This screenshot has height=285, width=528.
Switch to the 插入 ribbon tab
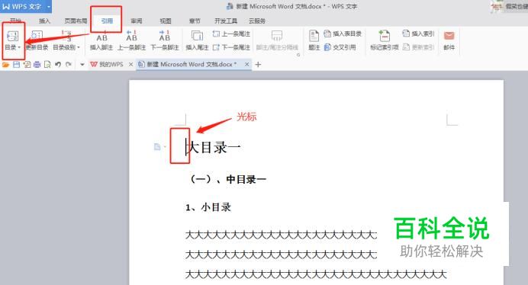tap(44, 21)
